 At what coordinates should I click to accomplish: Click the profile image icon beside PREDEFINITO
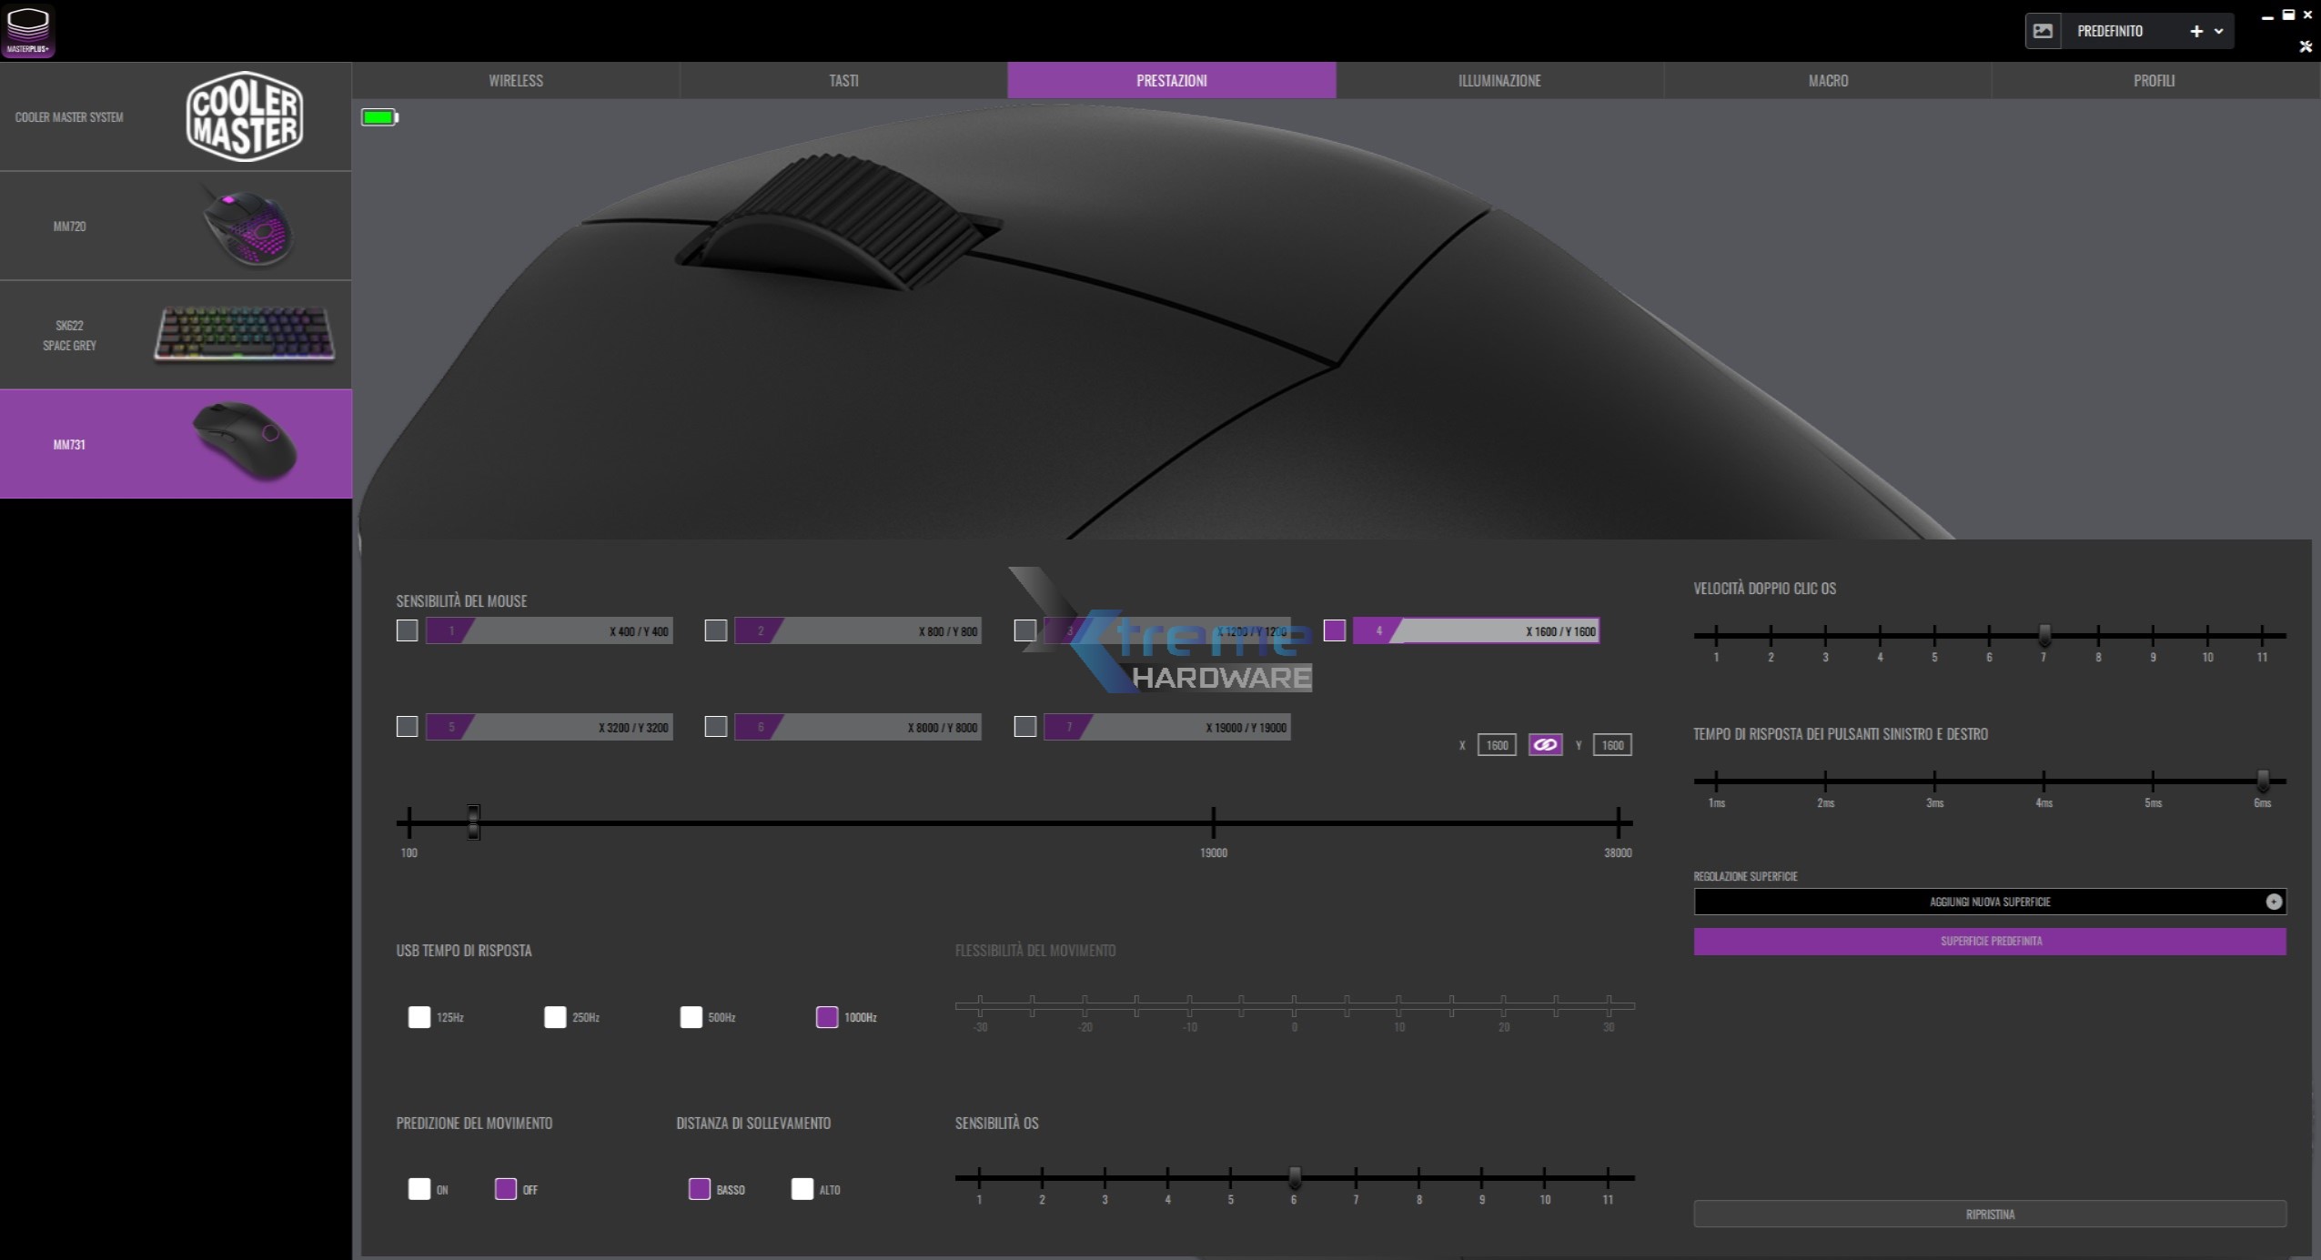coord(2043,31)
